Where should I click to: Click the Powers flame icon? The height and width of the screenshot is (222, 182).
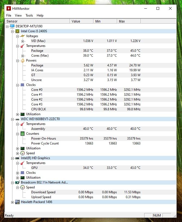point(23,61)
